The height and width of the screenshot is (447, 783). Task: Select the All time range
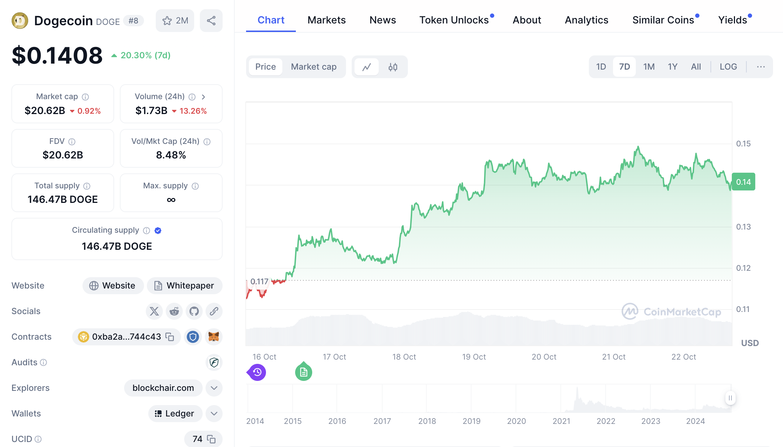[696, 67]
